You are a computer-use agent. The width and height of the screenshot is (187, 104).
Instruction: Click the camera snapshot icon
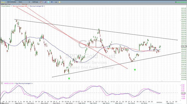point(56,2)
